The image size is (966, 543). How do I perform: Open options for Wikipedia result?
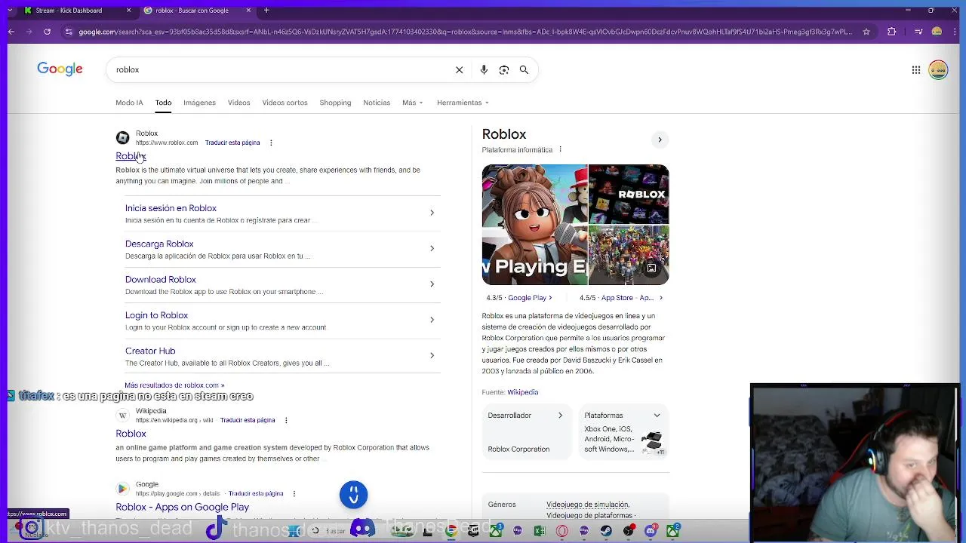click(286, 420)
